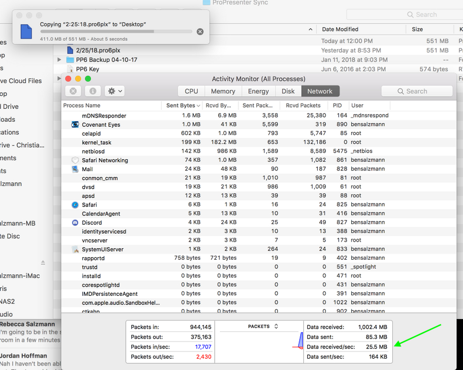Click the copy progress bar
The height and width of the screenshot is (370, 463).
[x=116, y=31]
